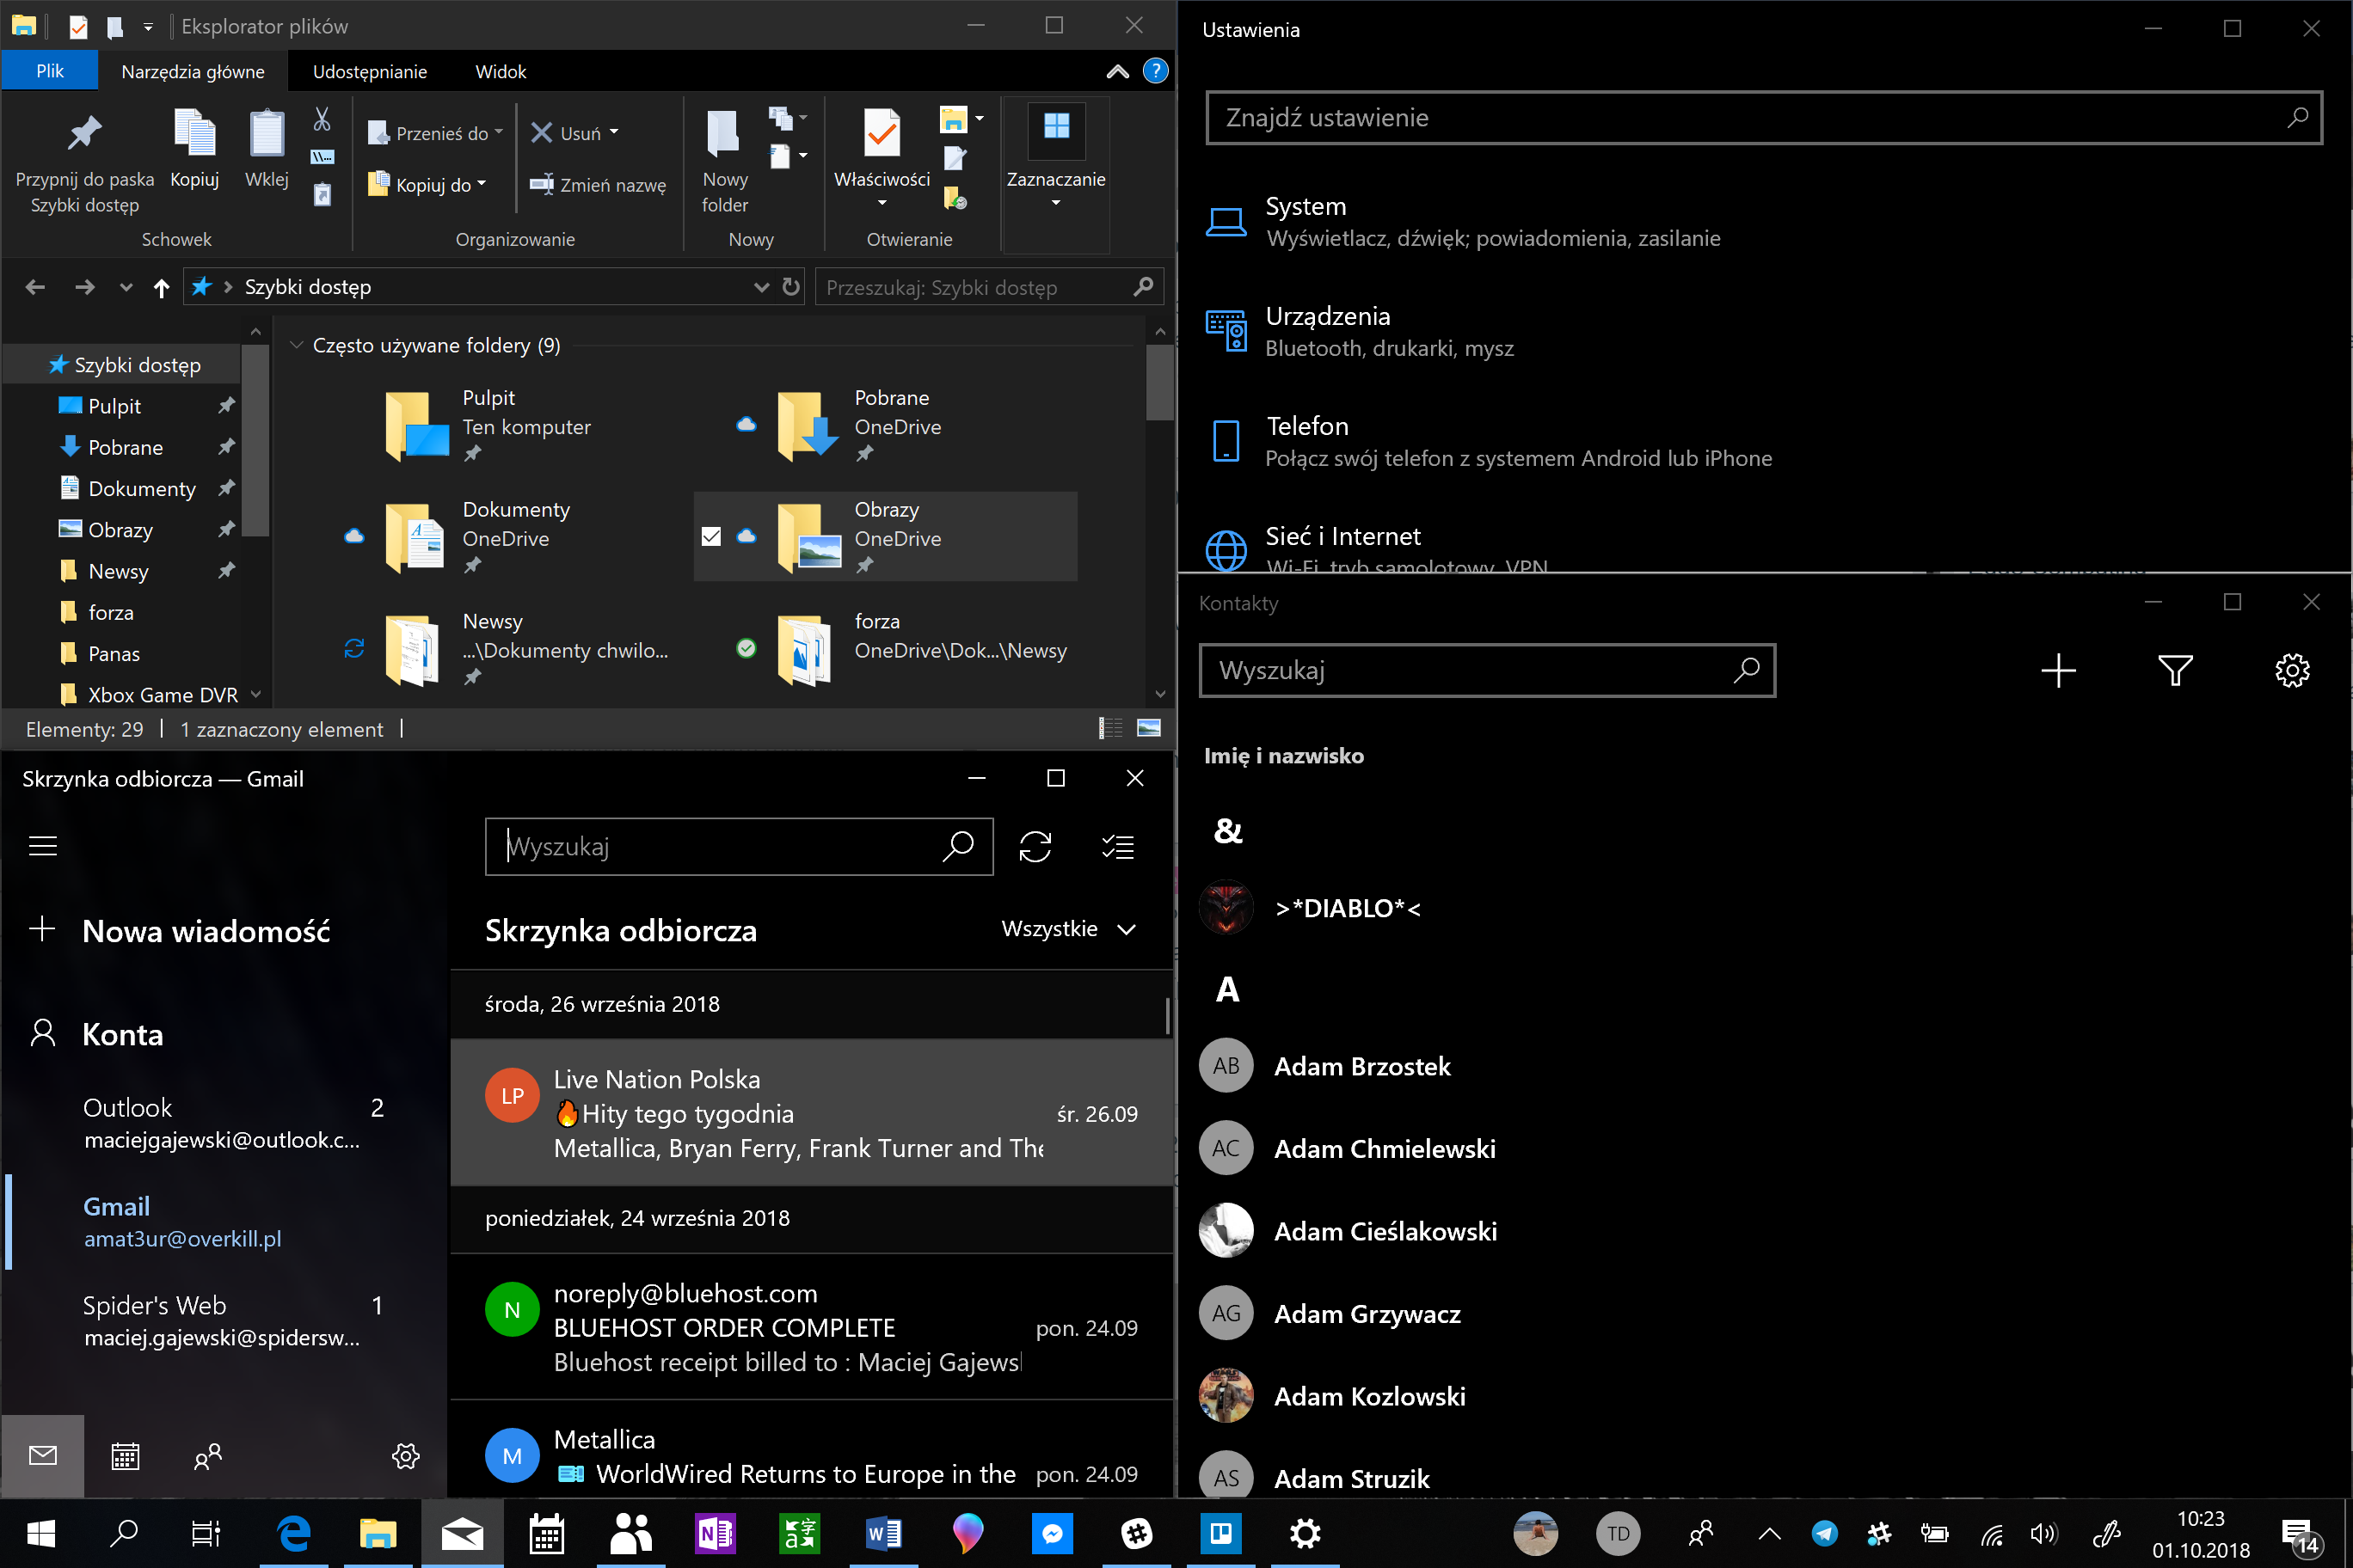
Task: Click Pin to Quick access icon in ribbon
Action: tap(85, 133)
